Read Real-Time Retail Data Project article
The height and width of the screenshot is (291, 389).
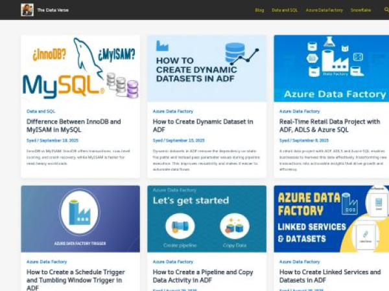coord(329,125)
